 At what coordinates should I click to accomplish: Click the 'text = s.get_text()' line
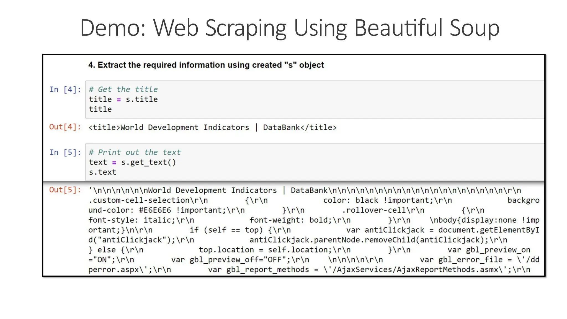(x=132, y=162)
